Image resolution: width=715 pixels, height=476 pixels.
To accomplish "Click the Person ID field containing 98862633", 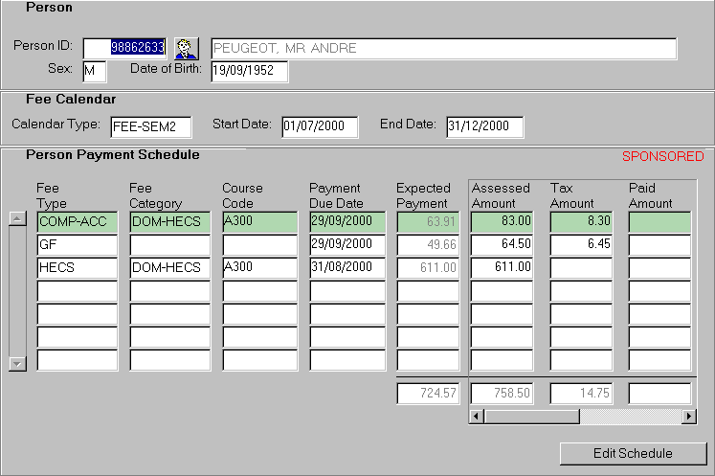I will [x=125, y=48].
